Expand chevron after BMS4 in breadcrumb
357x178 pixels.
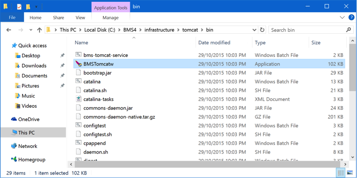coord(140,30)
